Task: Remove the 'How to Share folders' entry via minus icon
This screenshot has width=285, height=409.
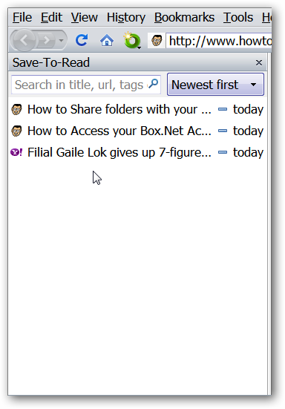Action: 223,109
